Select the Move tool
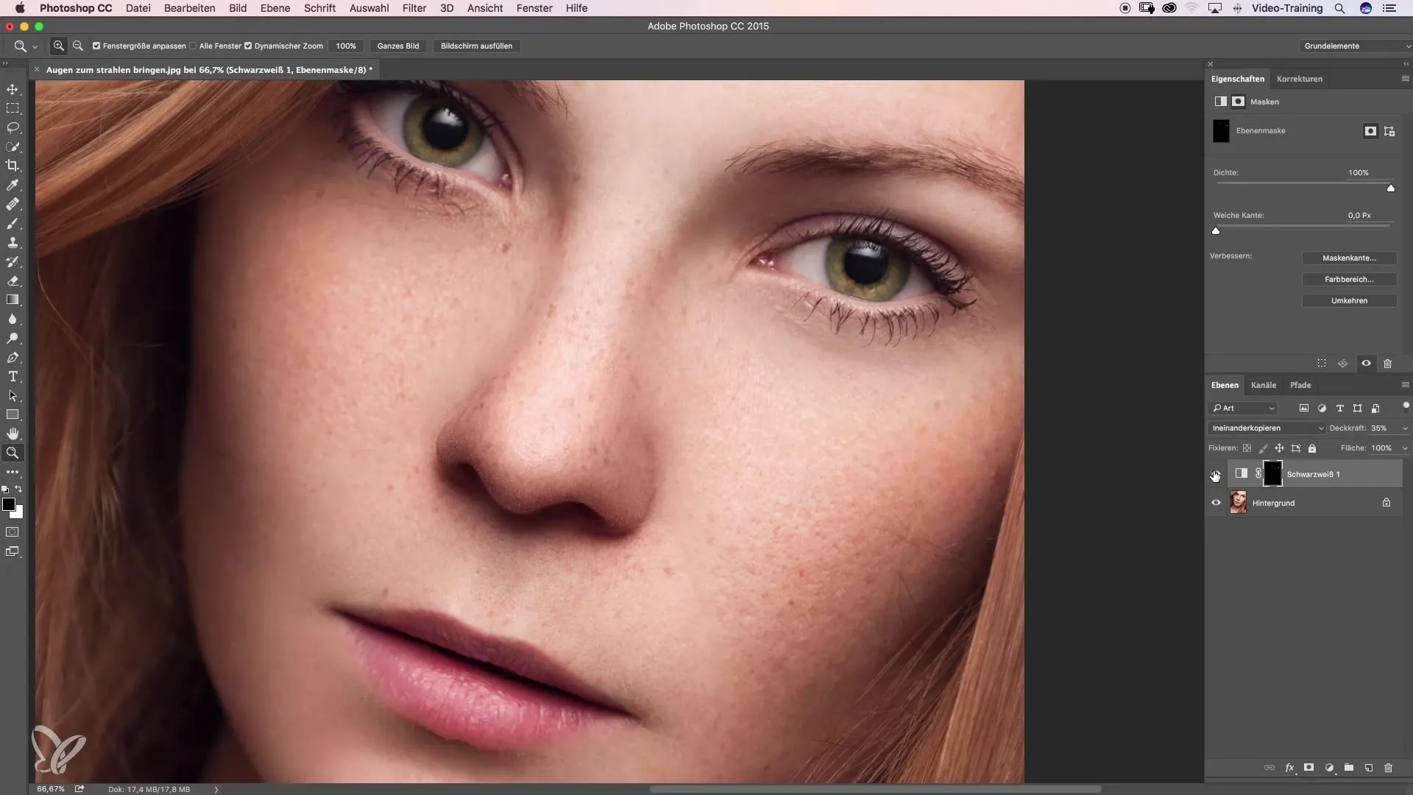The height and width of the screenshot is (795, 1413). pos(13,89)
